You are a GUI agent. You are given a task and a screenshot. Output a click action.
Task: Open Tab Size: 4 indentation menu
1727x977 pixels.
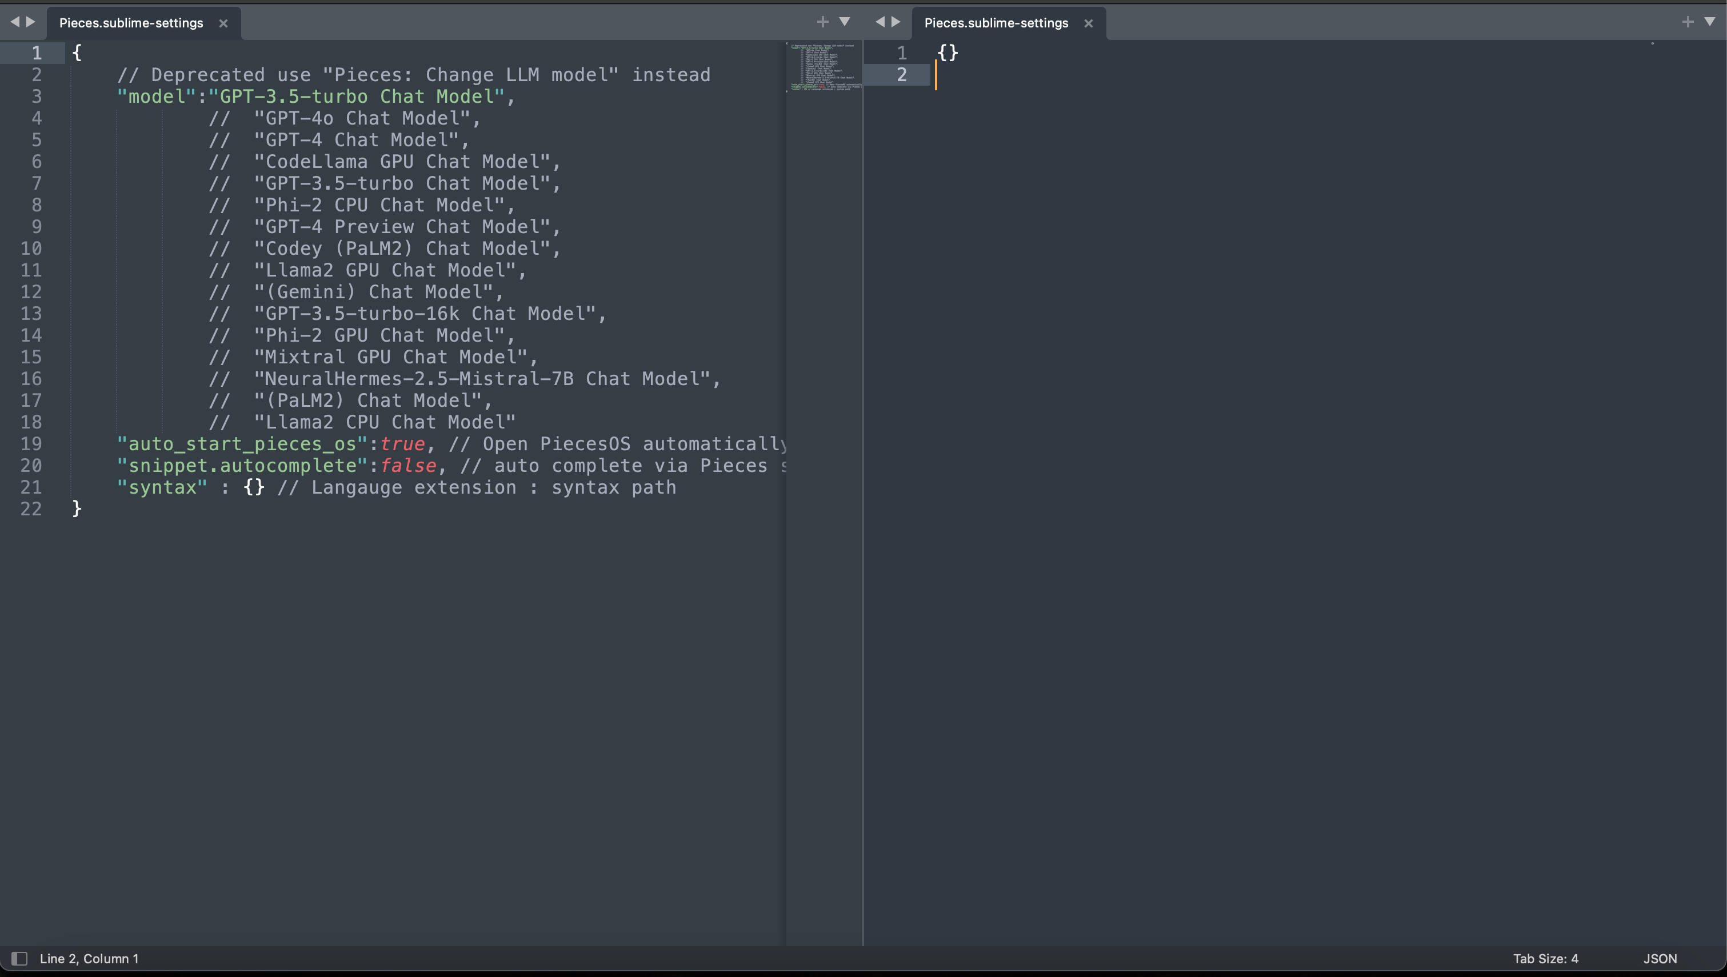click(1545, 958)
